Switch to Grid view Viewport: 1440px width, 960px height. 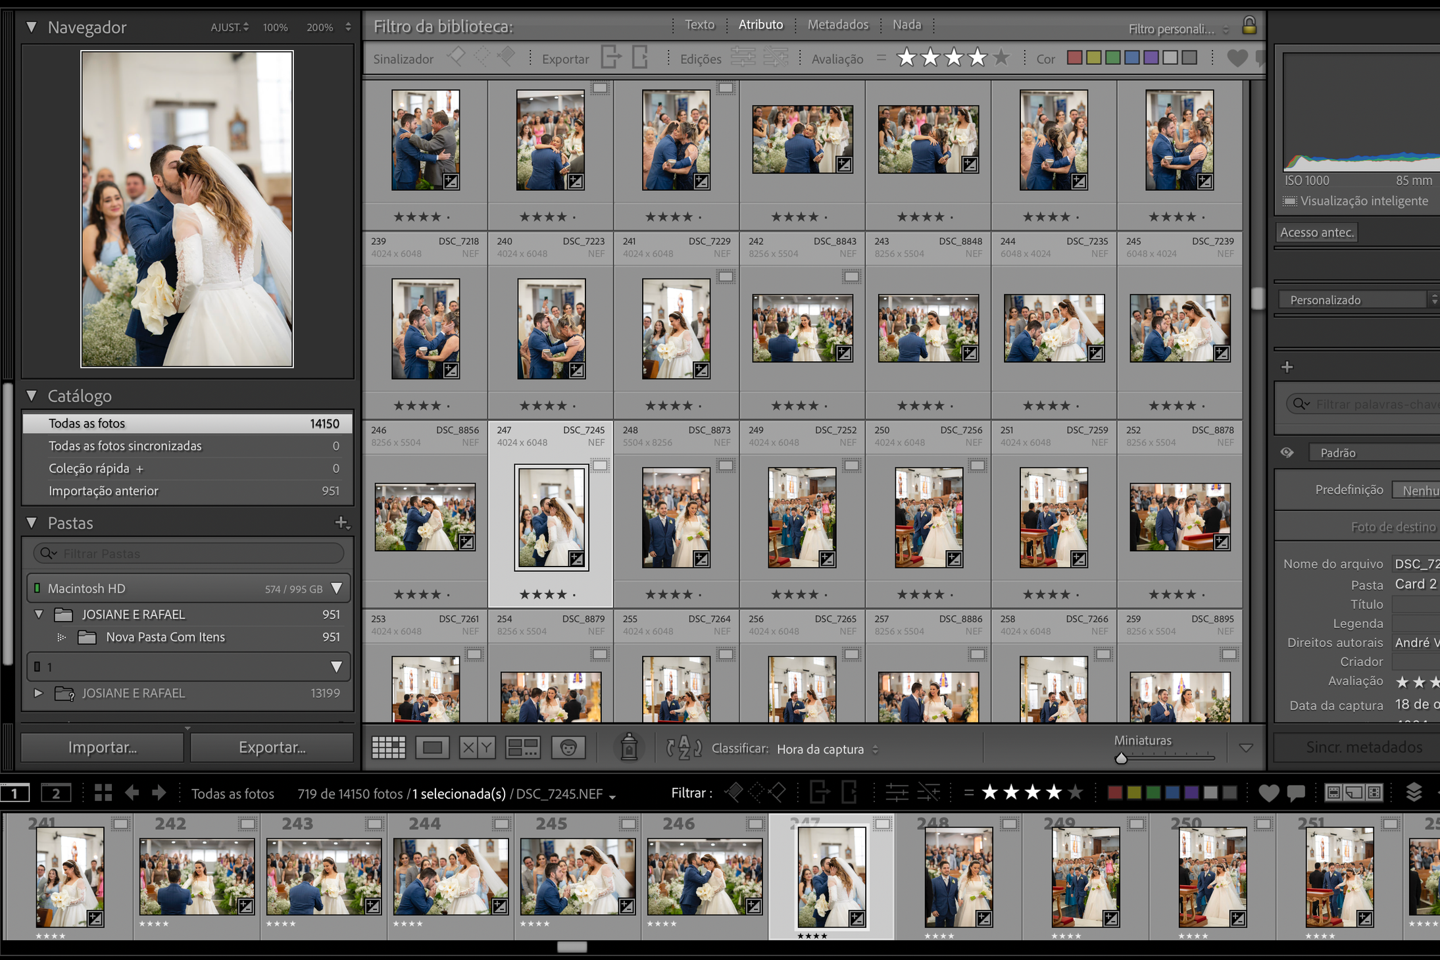(x=387, y=747)
